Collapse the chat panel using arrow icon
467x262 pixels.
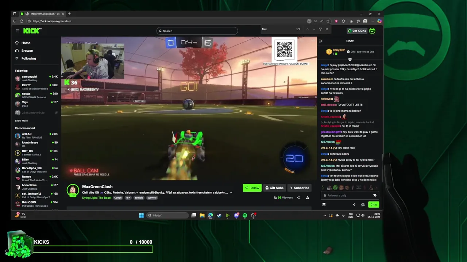[321, 41]
